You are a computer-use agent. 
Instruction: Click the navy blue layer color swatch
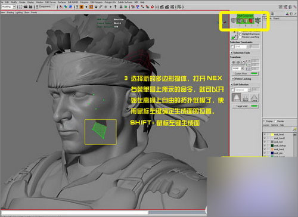(272, 153)
